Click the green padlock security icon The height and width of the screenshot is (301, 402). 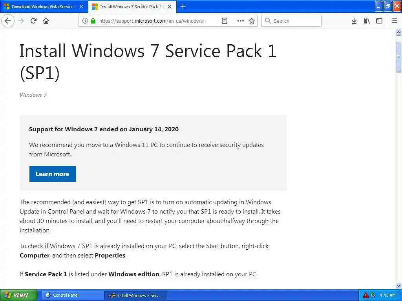[x=93, y=21]
